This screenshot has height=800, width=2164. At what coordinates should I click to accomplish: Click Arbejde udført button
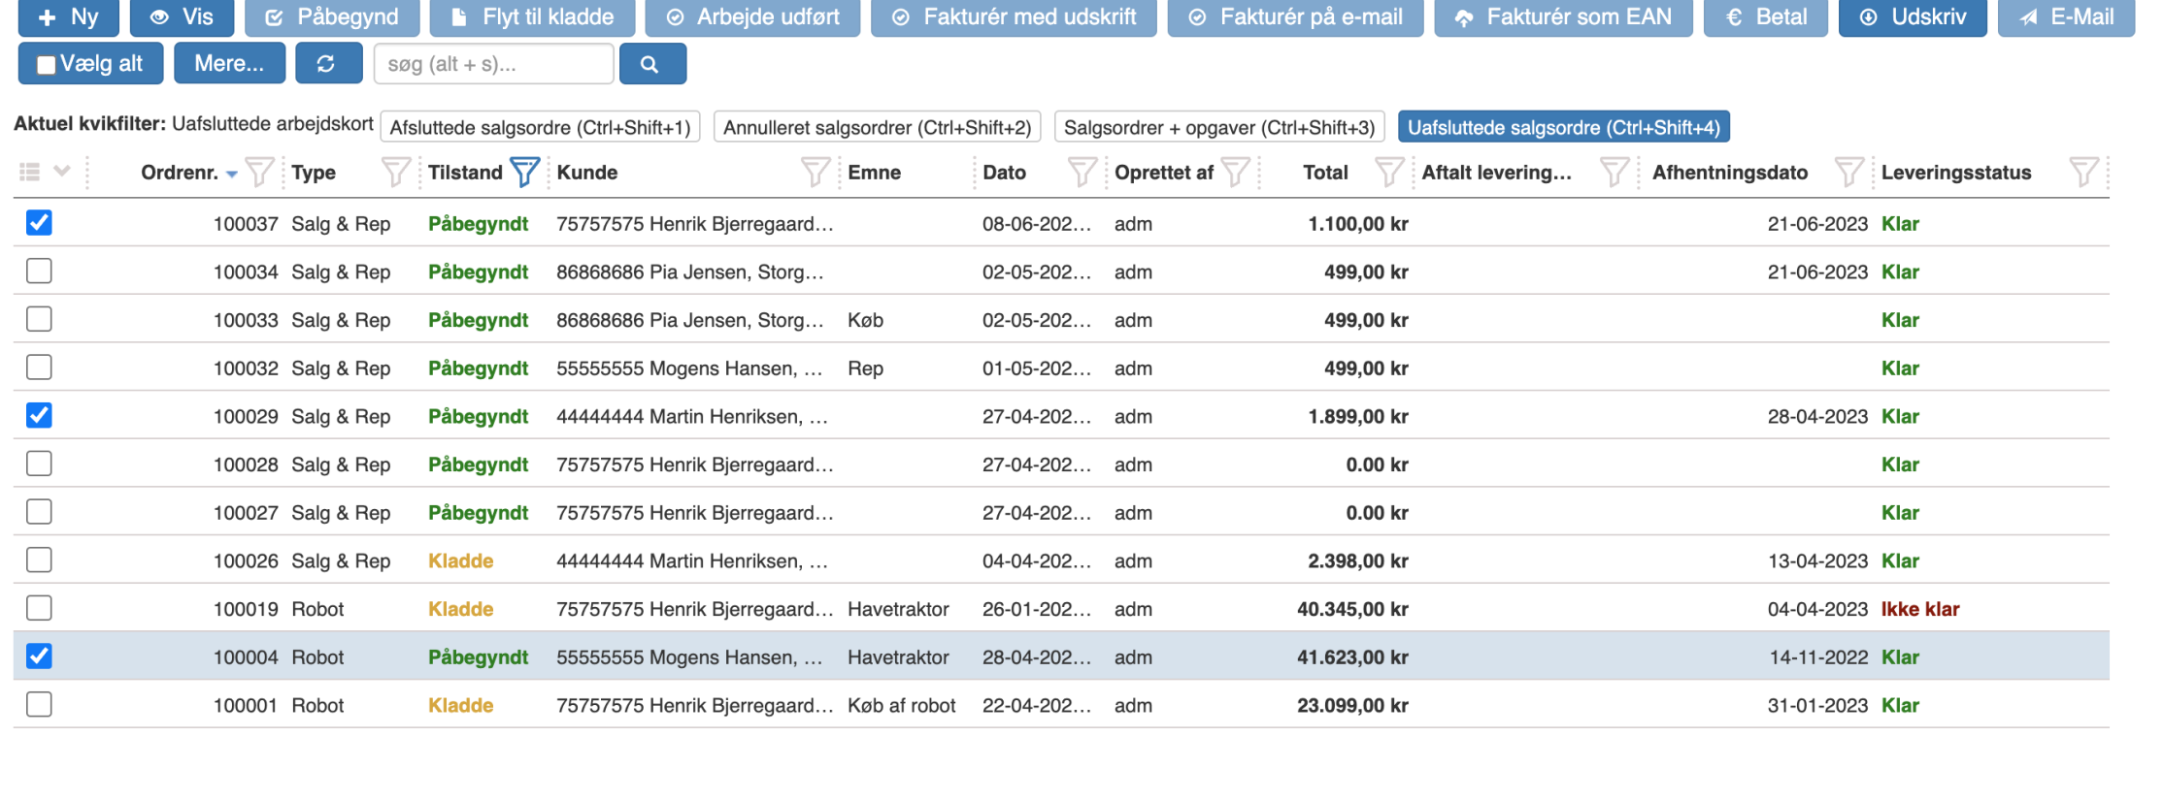pyautogui.click(x=752, y=16)
